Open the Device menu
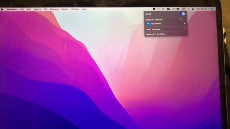Screen dimensions: 230x129 pyautogui.click(x=37, y=9)
